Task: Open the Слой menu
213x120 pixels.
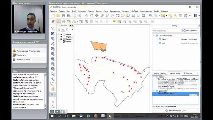Action: [x=74, y=11]
